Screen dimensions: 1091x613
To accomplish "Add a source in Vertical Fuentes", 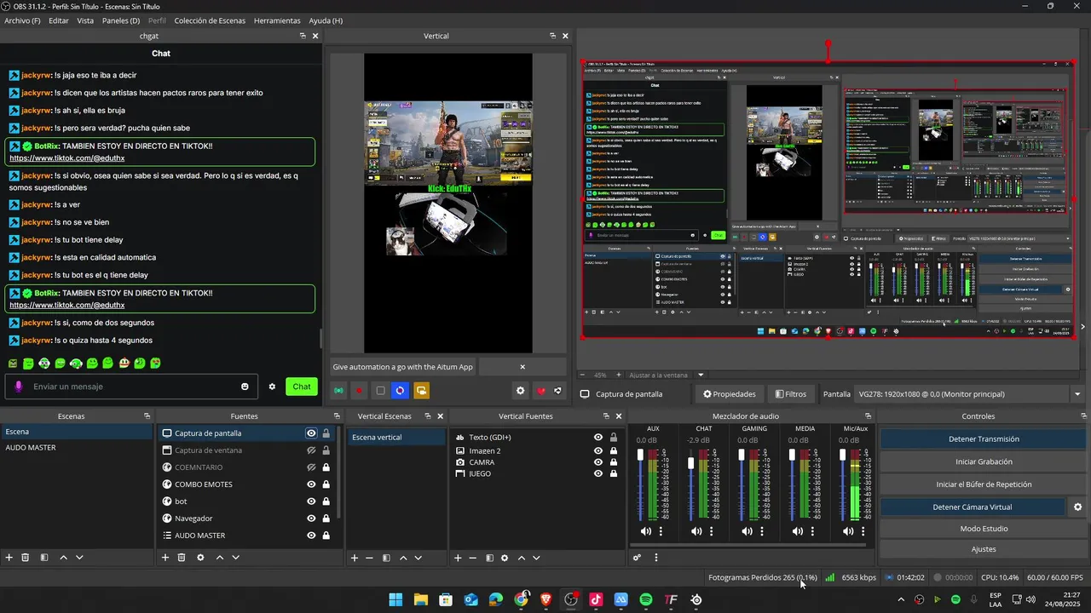I will pyautogui.click(x=458, y=558).
